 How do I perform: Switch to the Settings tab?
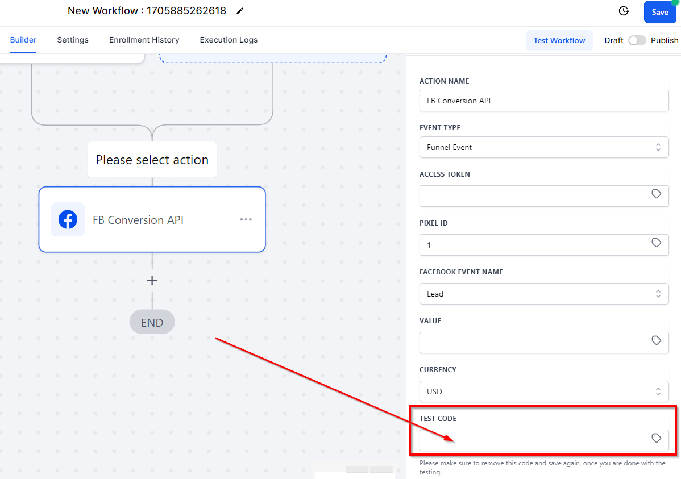coord(73,40)
